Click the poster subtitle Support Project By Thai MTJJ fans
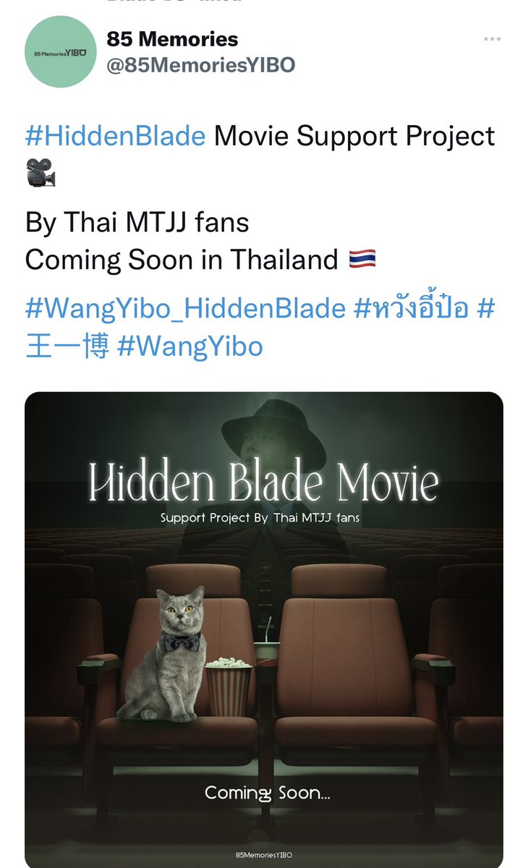The width and height of the screenshot is (528, 868). click(260, 517)
